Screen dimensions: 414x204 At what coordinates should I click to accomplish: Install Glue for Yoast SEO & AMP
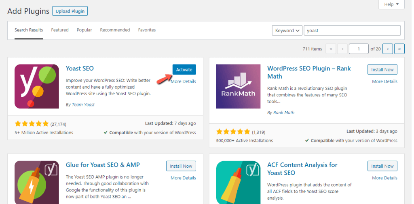(181, 166)
